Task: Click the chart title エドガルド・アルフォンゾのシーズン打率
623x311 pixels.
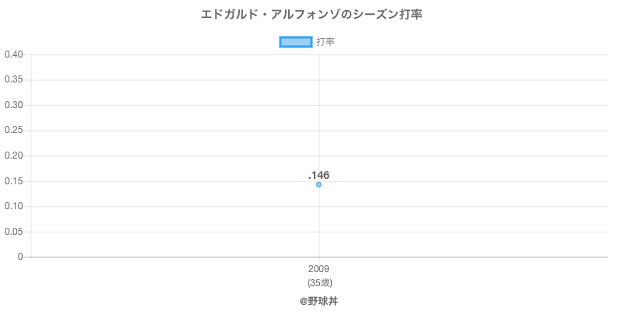Action: pyautogui.click(x=311, y=15)
